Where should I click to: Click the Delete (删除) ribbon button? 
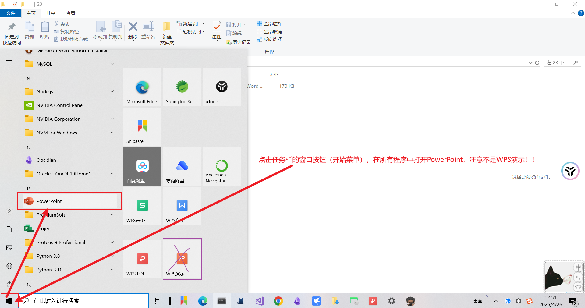coord(133,30)
